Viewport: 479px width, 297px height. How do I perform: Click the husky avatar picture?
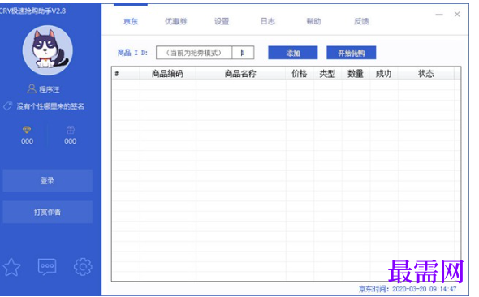48,50
